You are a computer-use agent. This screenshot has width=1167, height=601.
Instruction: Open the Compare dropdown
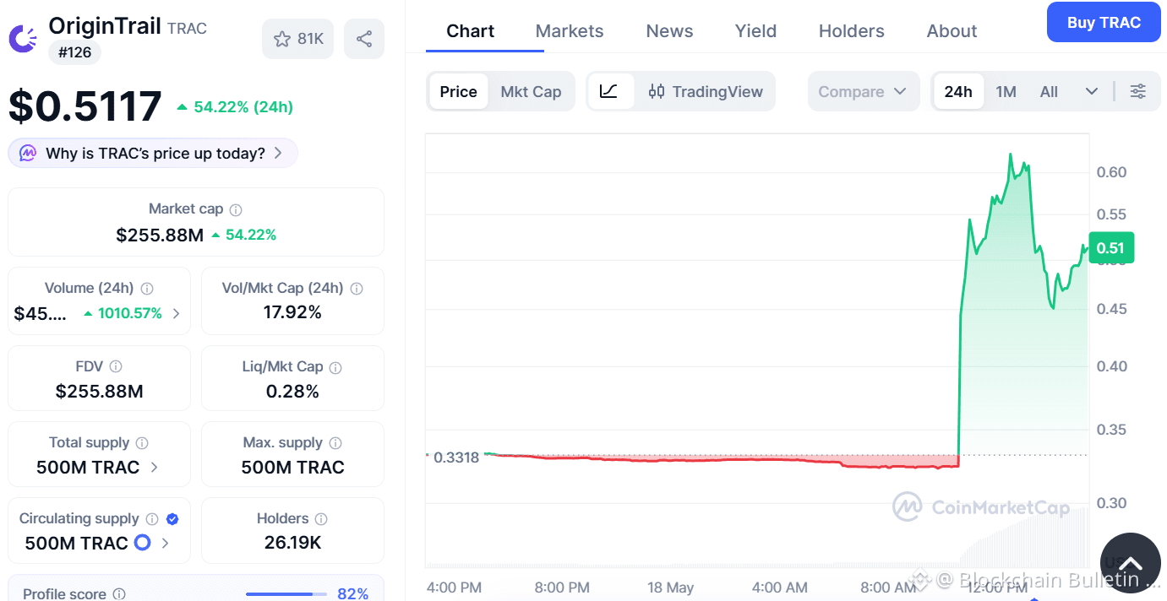pyautogui.click(x=863, y=91)
